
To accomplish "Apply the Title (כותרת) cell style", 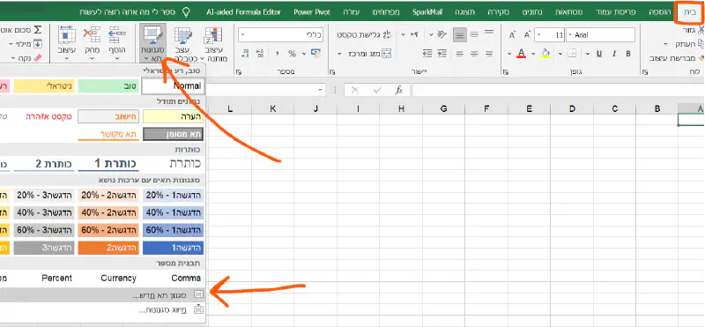I will 185,163.
